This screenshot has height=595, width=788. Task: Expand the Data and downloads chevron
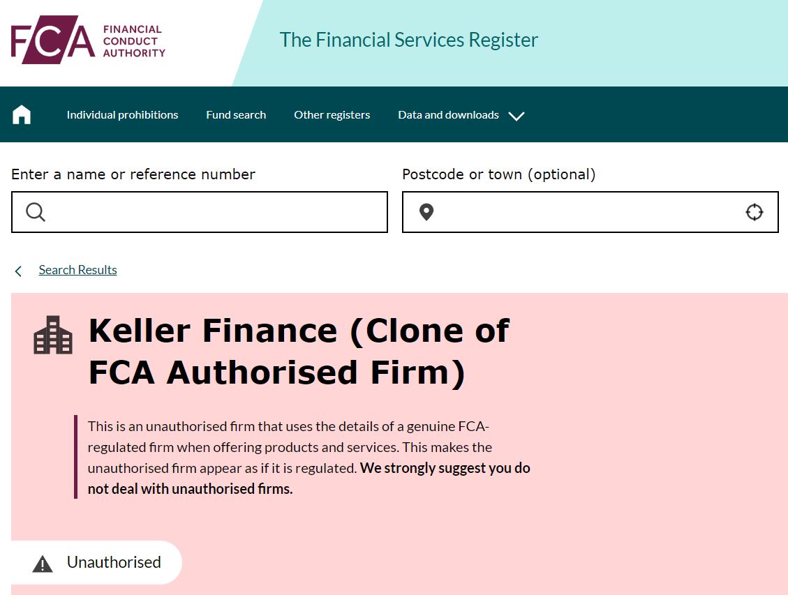[x=516, y=116]
